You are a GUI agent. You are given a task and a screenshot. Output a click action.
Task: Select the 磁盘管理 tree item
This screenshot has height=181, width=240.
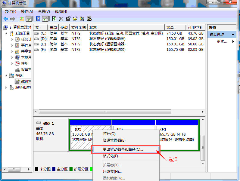pos(23,81)
